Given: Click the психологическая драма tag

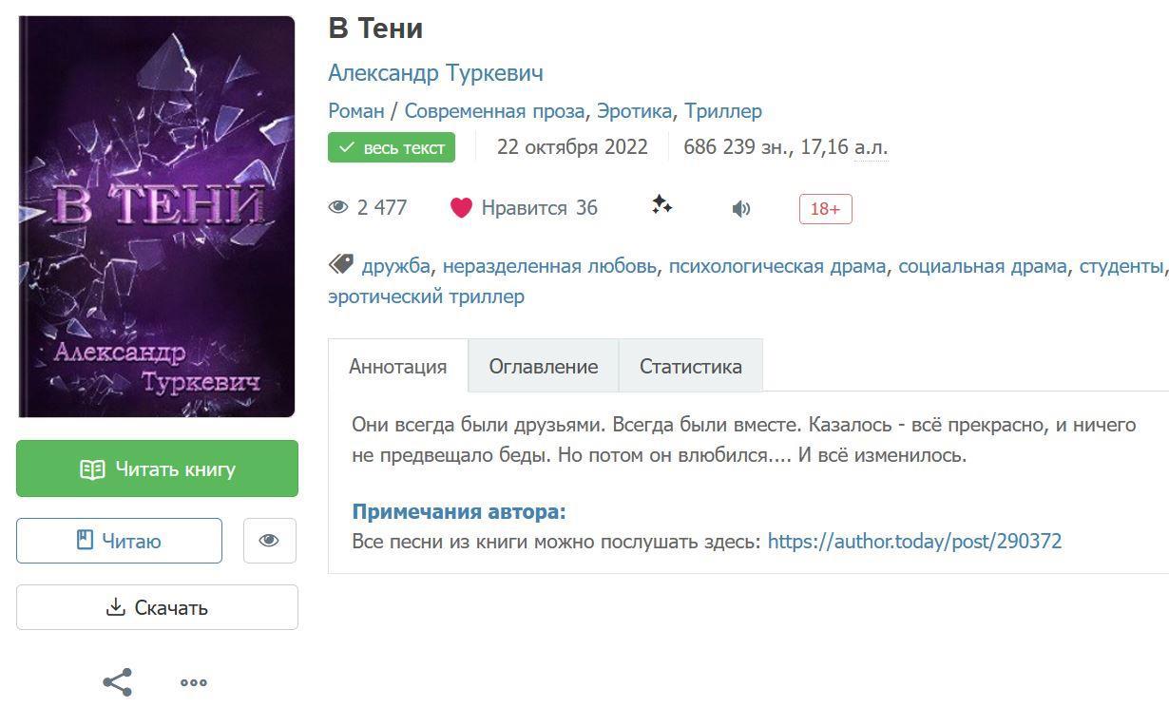Looking at the screenshot, I should [x=776, y=266].
